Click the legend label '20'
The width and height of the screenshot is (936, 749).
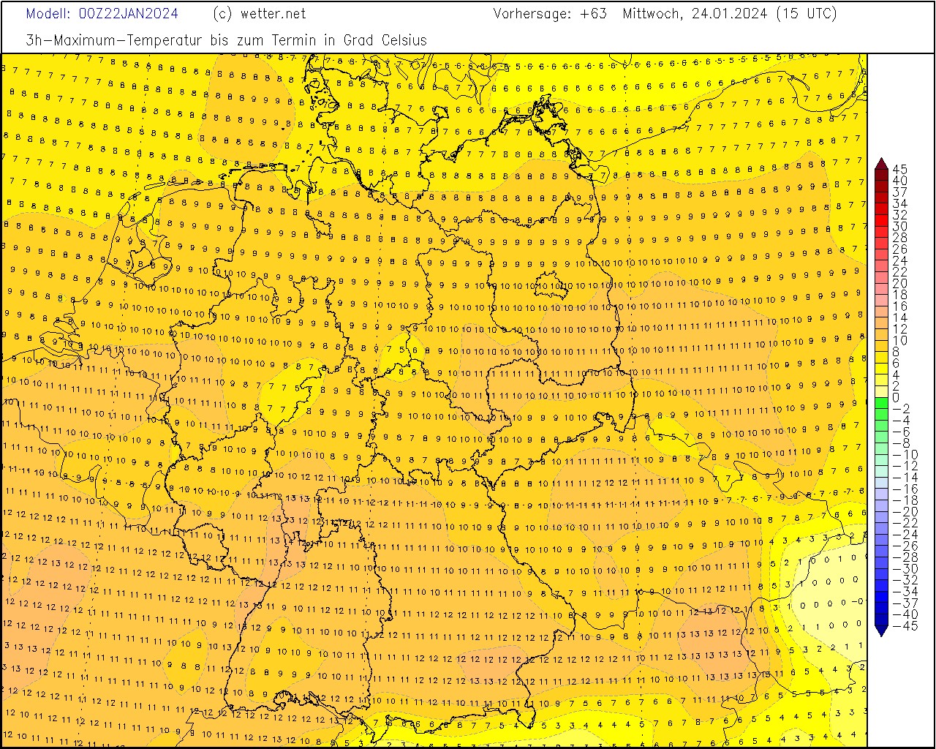900,284
